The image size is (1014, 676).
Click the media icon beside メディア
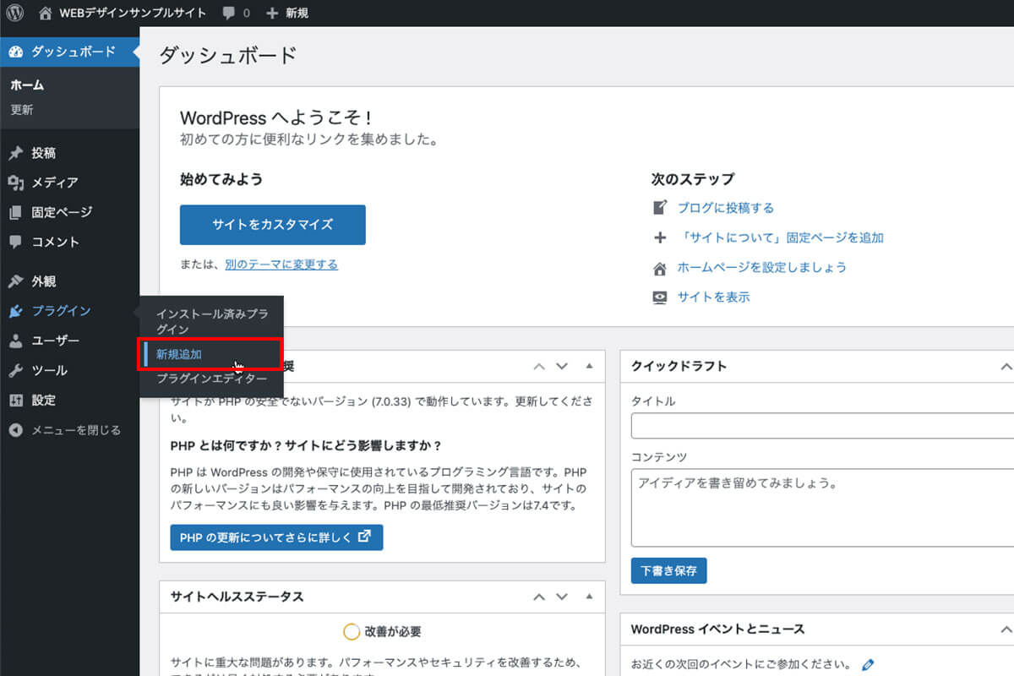click(15, 183)
